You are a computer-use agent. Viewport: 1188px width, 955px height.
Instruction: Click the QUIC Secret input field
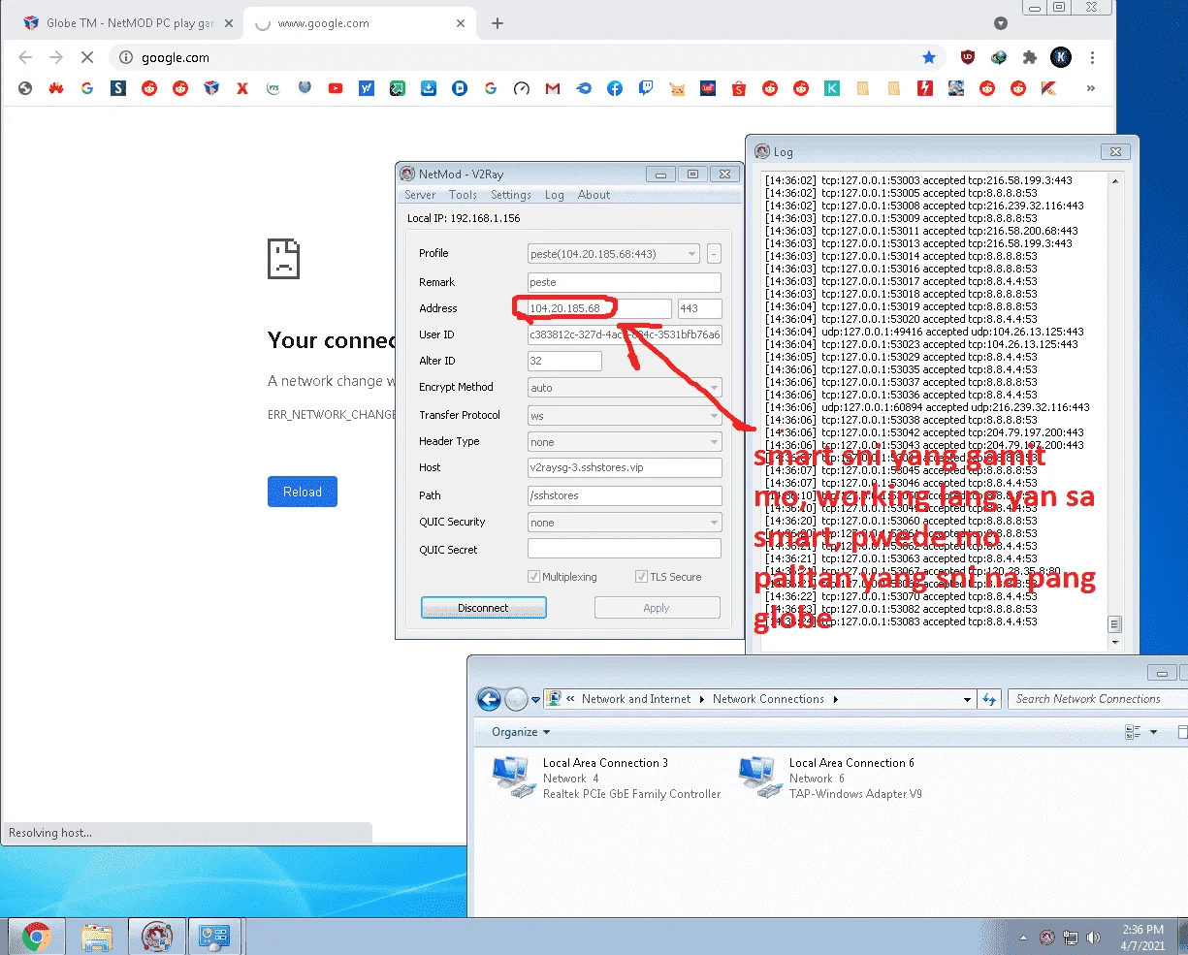tap(625, 549)
